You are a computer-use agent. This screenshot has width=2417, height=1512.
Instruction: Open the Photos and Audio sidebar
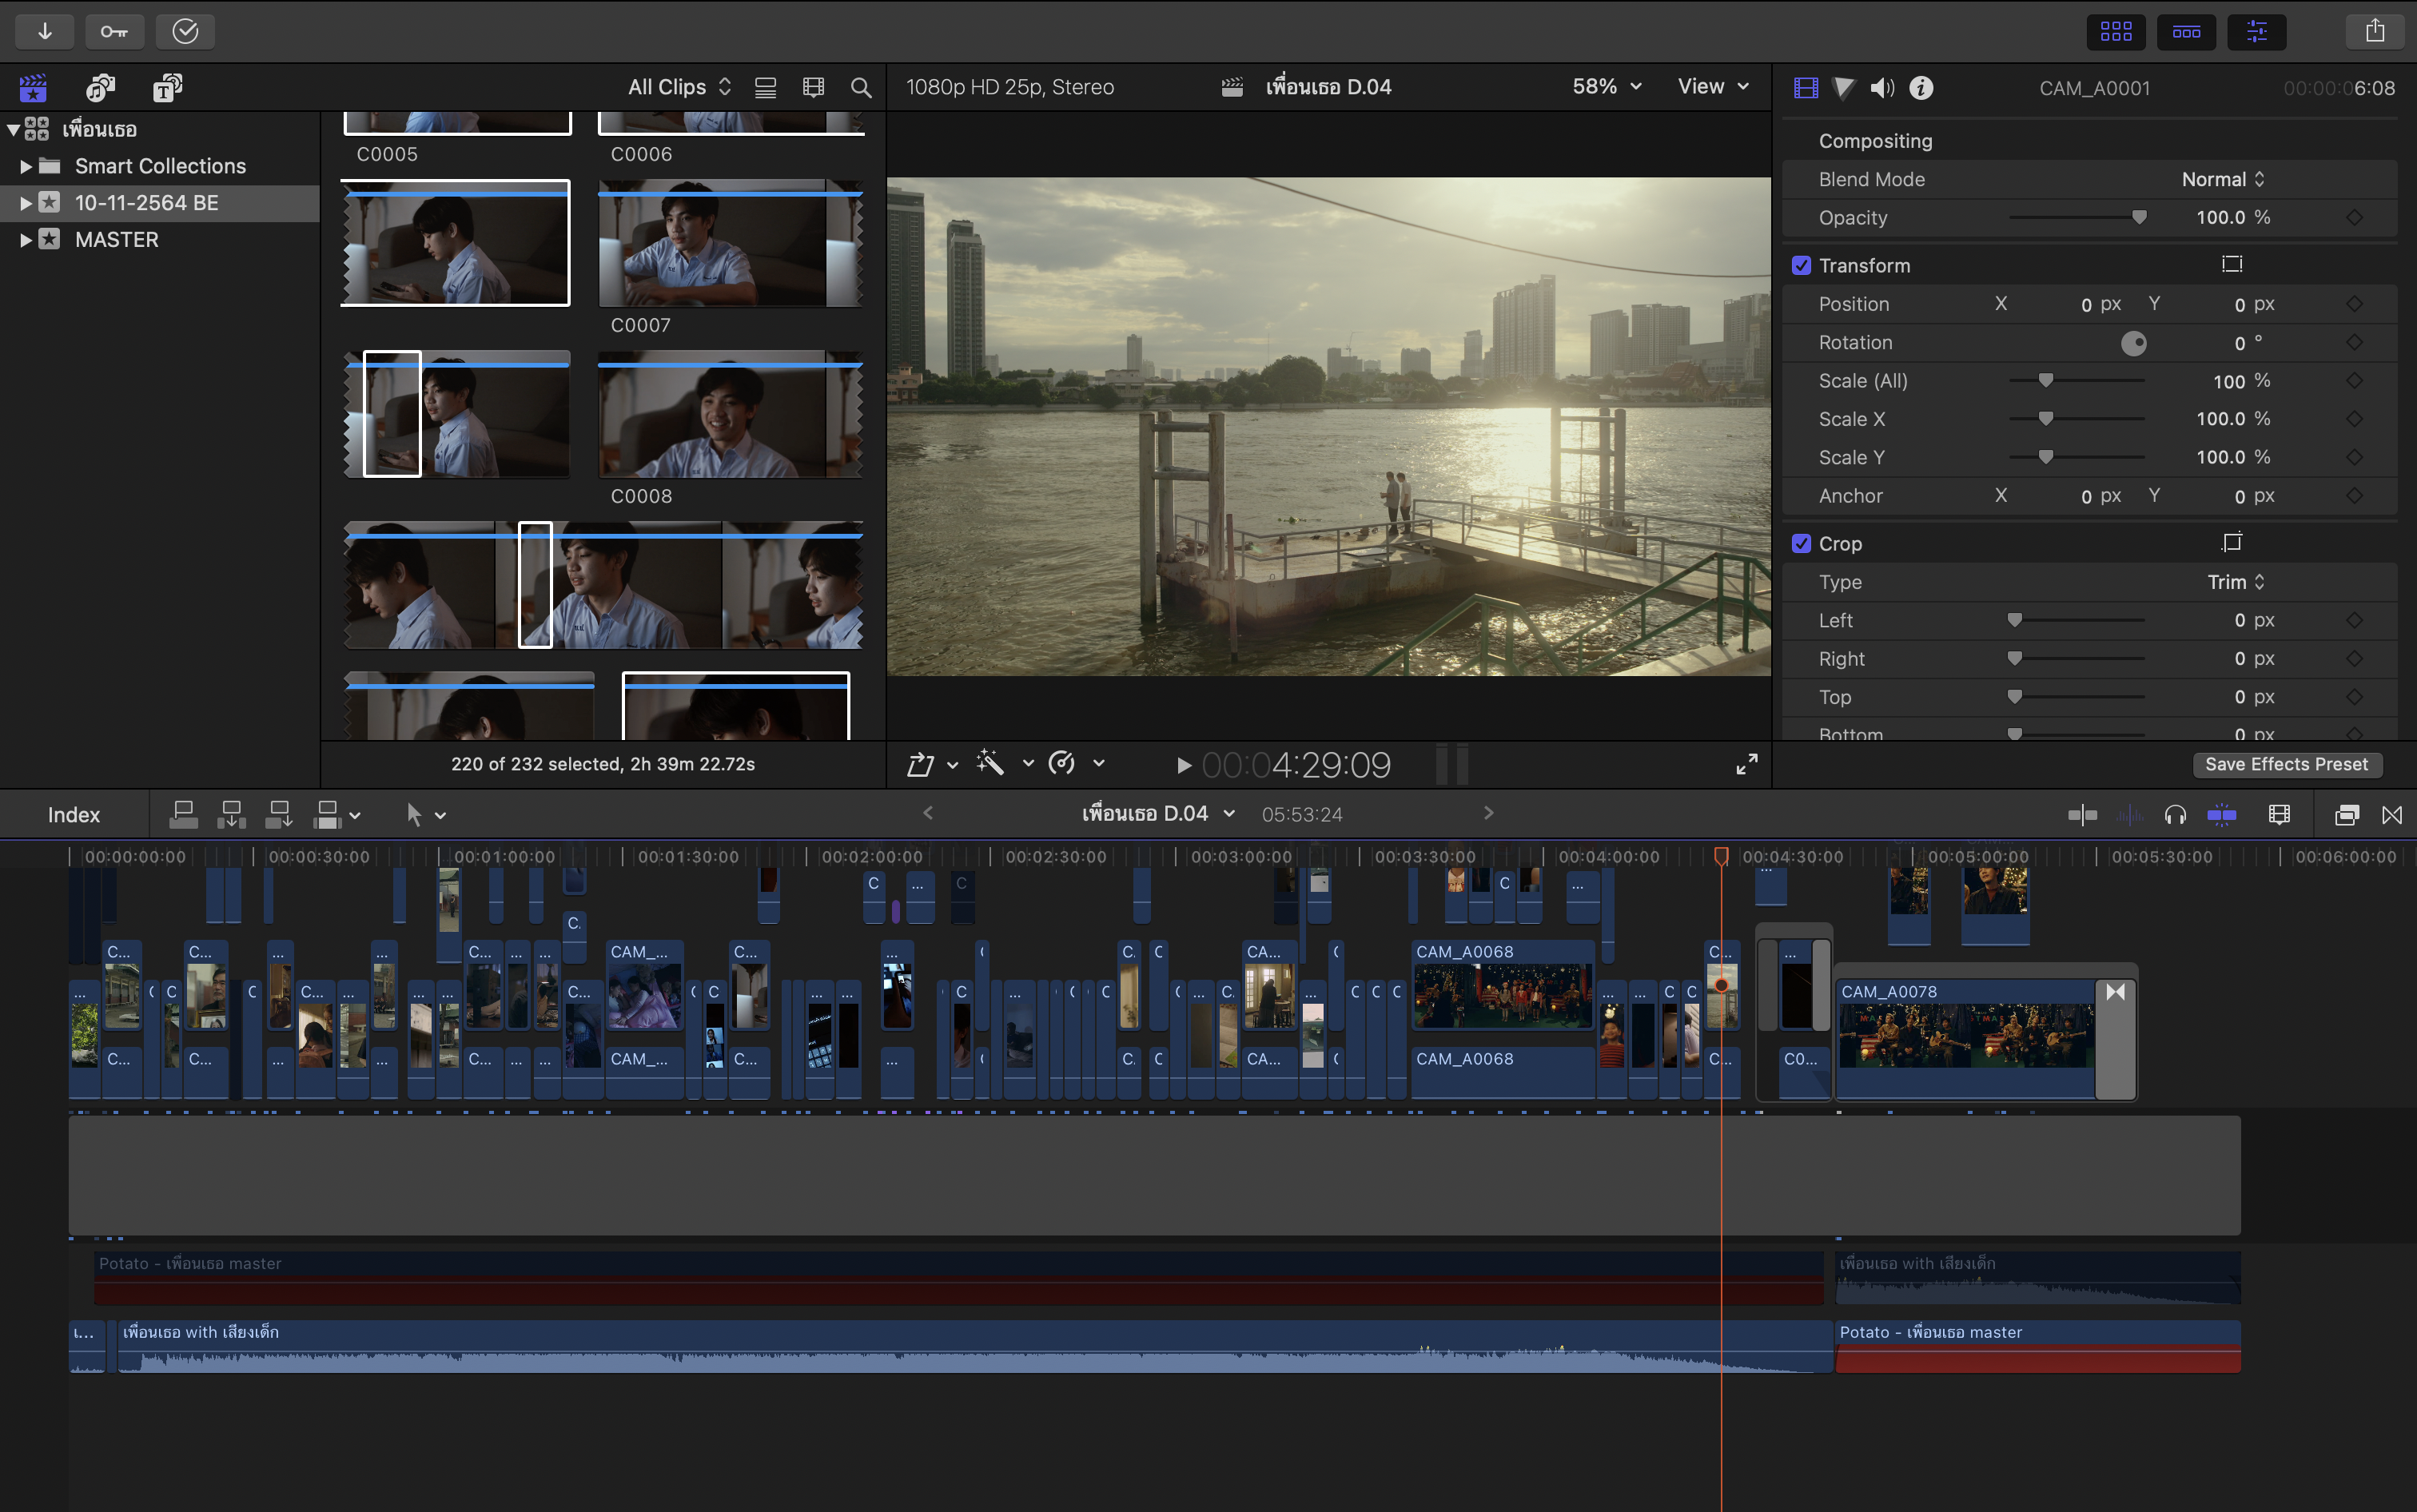point(100,88)
